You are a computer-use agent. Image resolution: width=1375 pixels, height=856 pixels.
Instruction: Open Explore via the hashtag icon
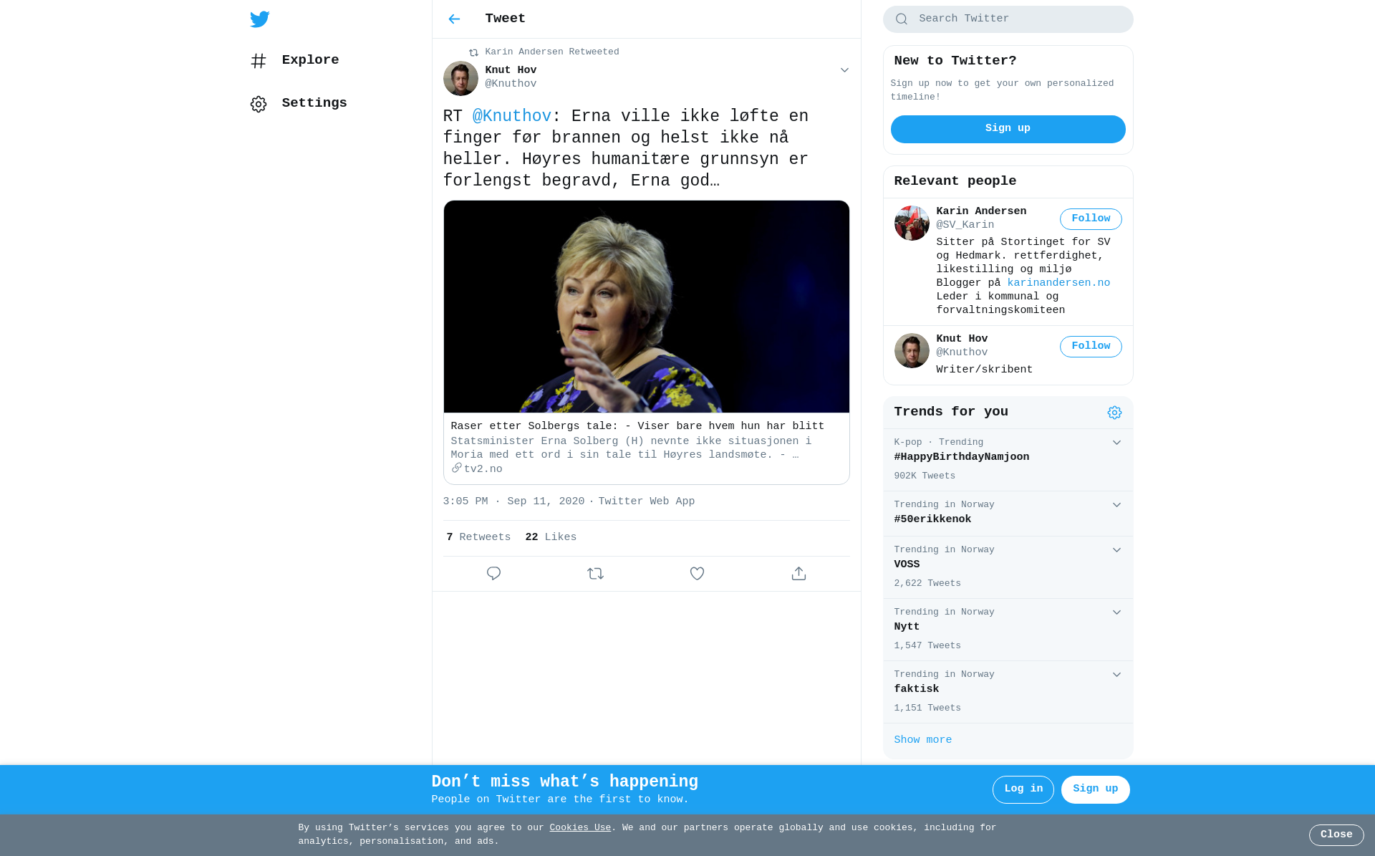[x=259, y=61]
